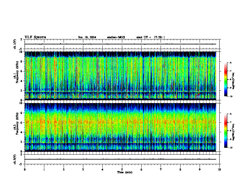247x190 pixels.
Task: Click the ch.3 voltage waveform strip
Action: click(x=122, y=159)
